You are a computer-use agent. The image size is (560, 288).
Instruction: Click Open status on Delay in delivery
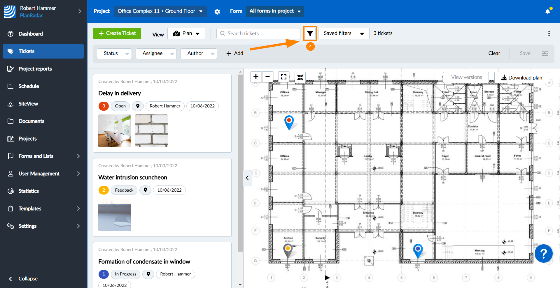(x=120, y=106)
